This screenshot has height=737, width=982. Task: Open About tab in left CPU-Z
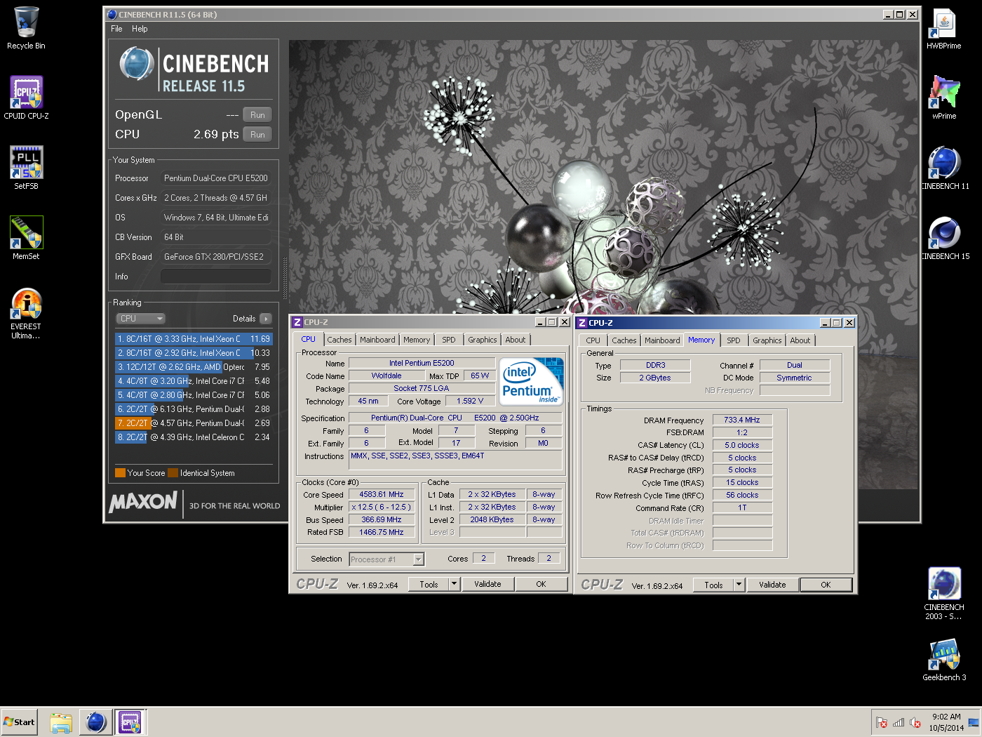coord(516,340)
